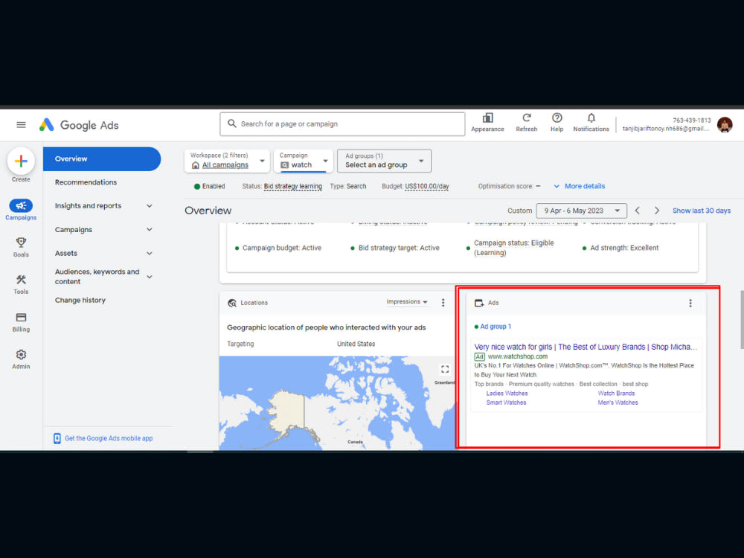The width and height of the screenshot is (744, 558).
Task: Click www.watchshop.com ad URL
Action: point(517,356)
